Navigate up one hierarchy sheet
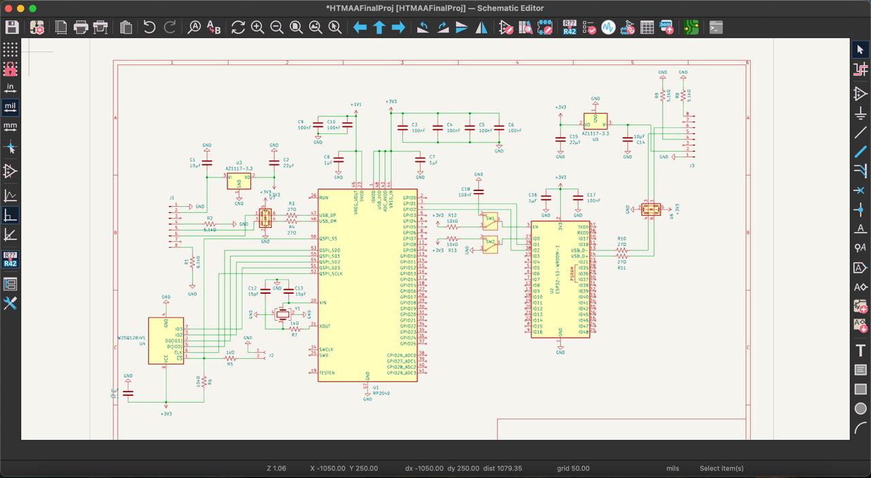 (x=379, y=27)
